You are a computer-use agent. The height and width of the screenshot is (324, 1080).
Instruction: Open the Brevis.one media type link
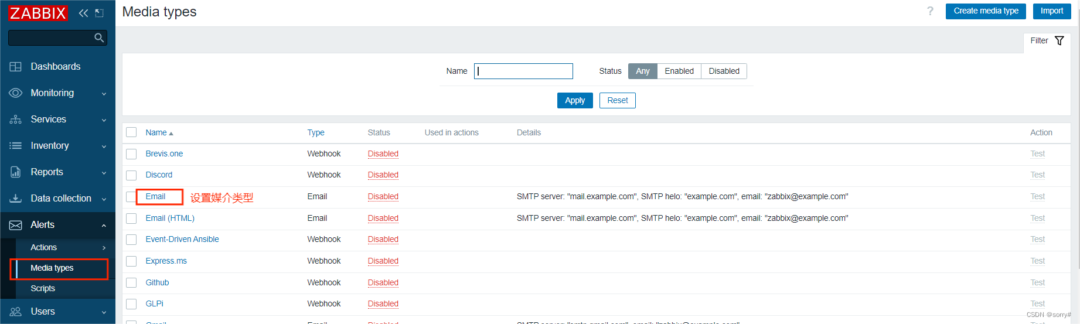click(x=164, y=154)
